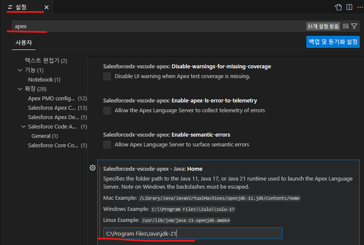The width and height of the screenshot is (364, 245).
Task: Click the Linux example openjdk path
Action: [186, 220]
